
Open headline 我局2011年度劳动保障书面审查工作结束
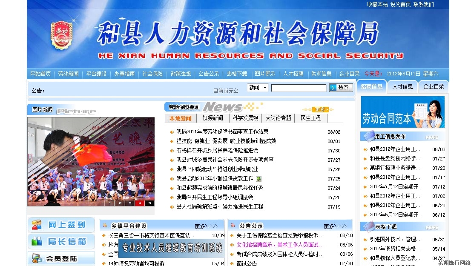coord(222,132)
